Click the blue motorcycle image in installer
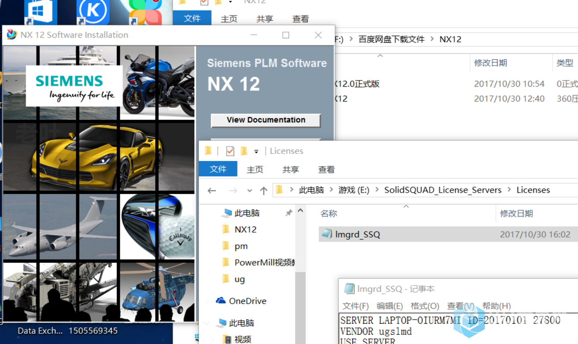 click(157, 83)
